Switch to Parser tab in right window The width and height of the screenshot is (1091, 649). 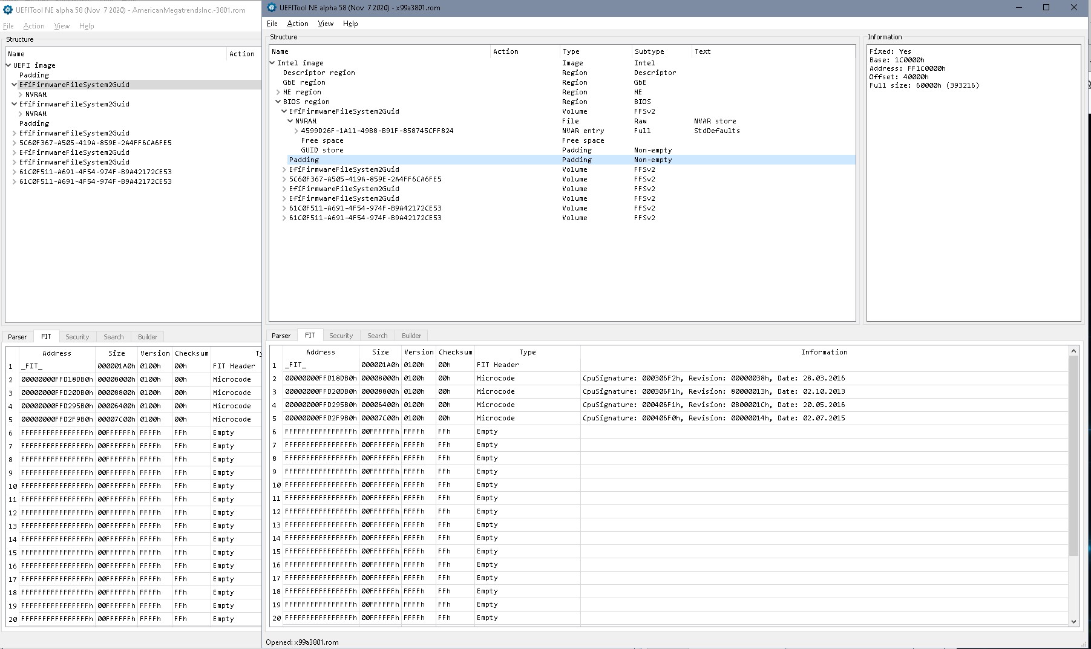pos(281,336)
